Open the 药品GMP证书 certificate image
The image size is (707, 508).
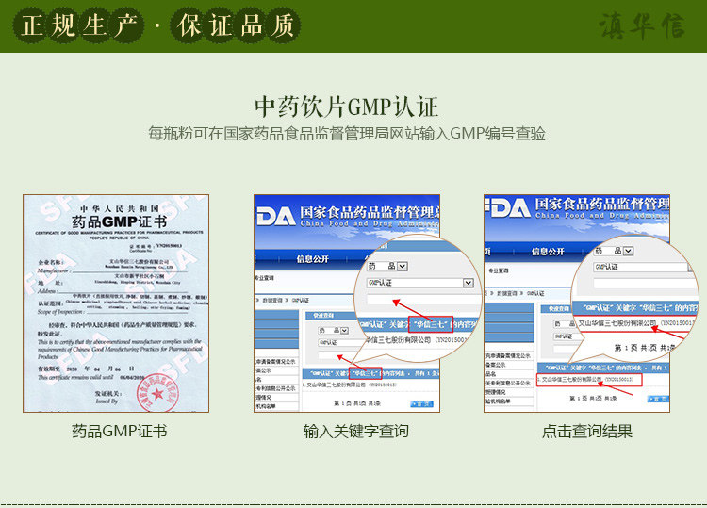[116, 303]
